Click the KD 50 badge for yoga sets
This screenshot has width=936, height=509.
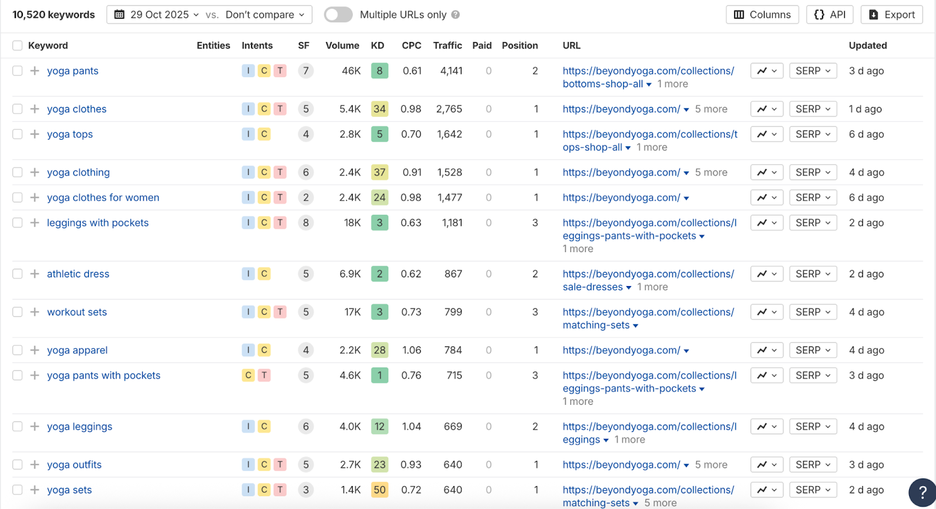coord(380,490)
